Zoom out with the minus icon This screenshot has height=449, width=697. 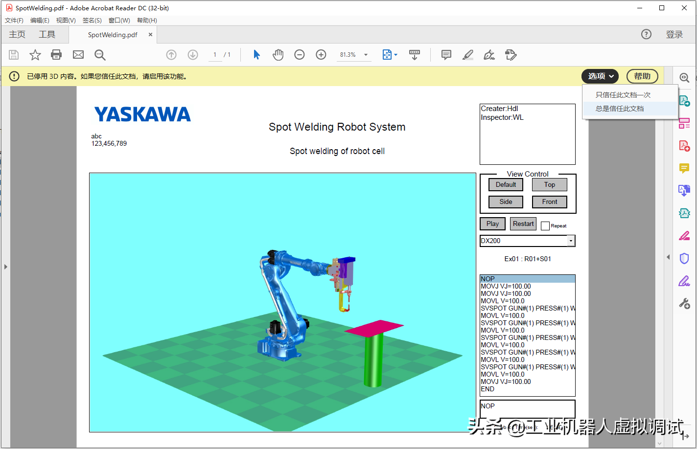(300, 55)
